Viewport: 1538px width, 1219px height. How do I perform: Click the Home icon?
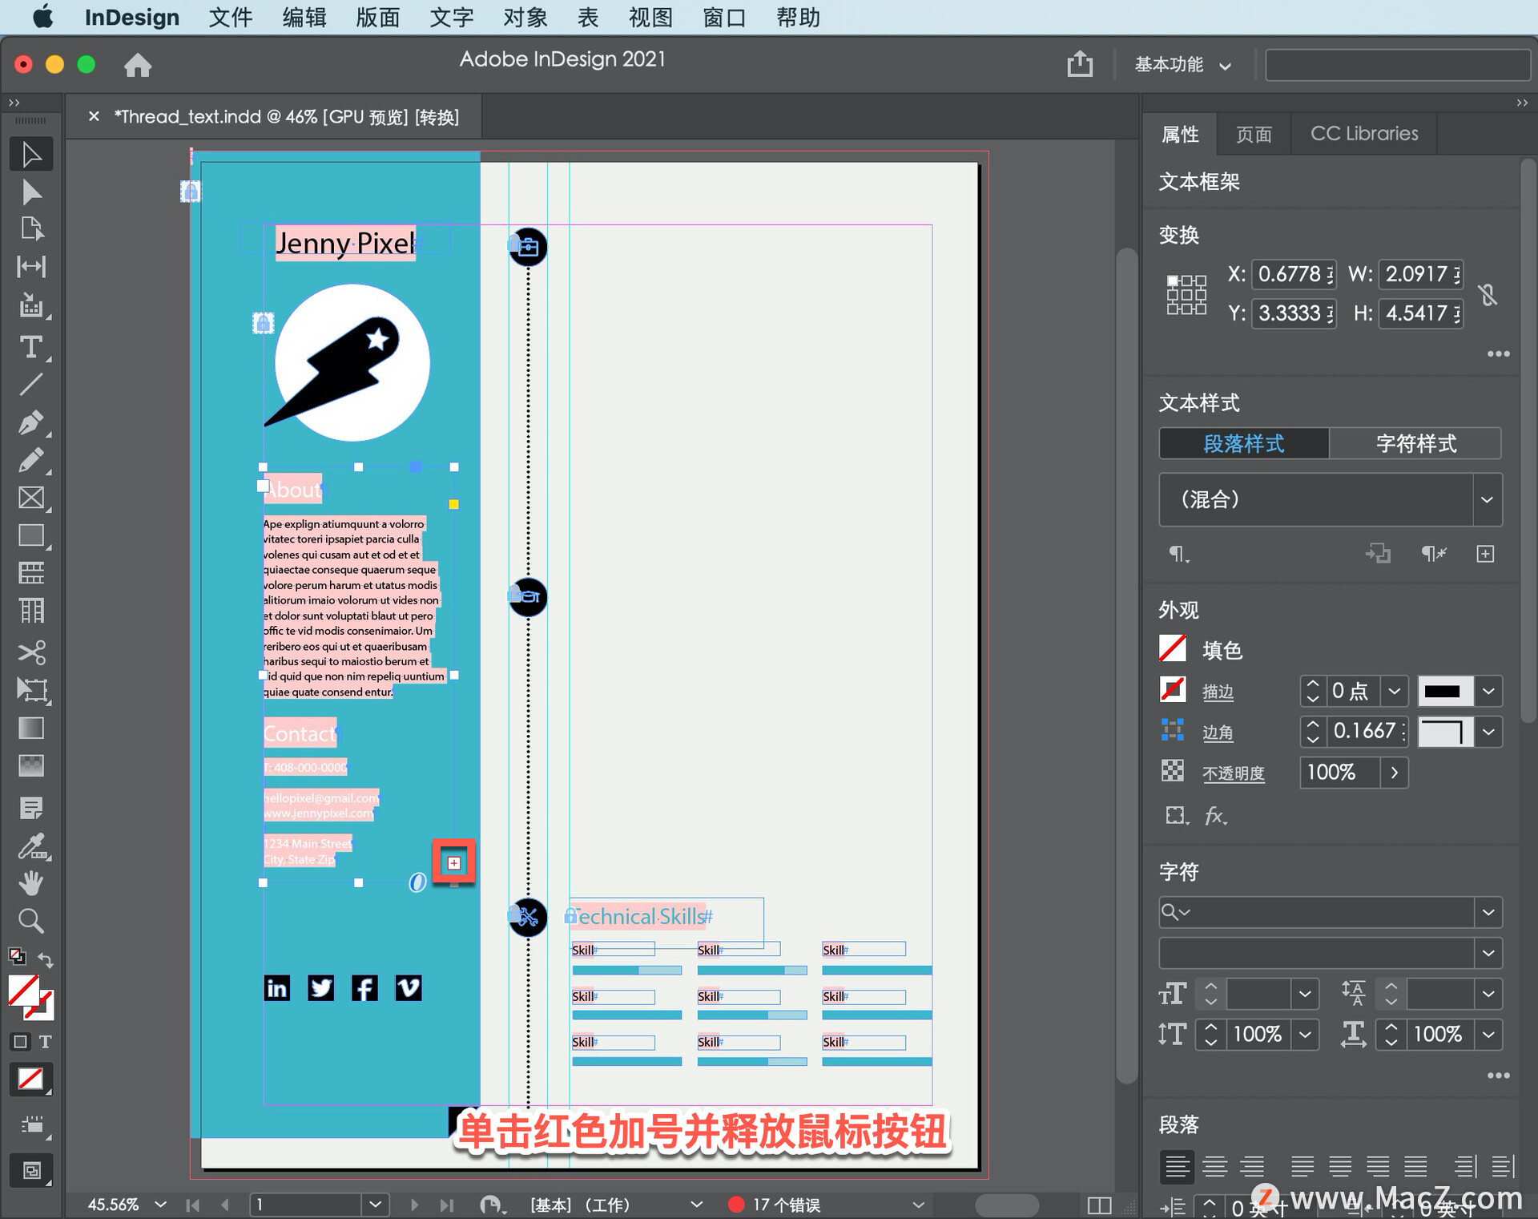pyautogui.click(x=138, y=65)
